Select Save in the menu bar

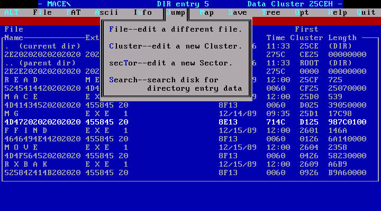[238, 12]
